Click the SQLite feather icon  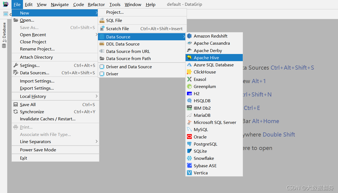[189, 151]
